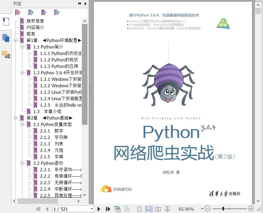The height and width of the screenshot is (213, 263).
Task: Switch to continuous page view
Action: coord(148,209)
